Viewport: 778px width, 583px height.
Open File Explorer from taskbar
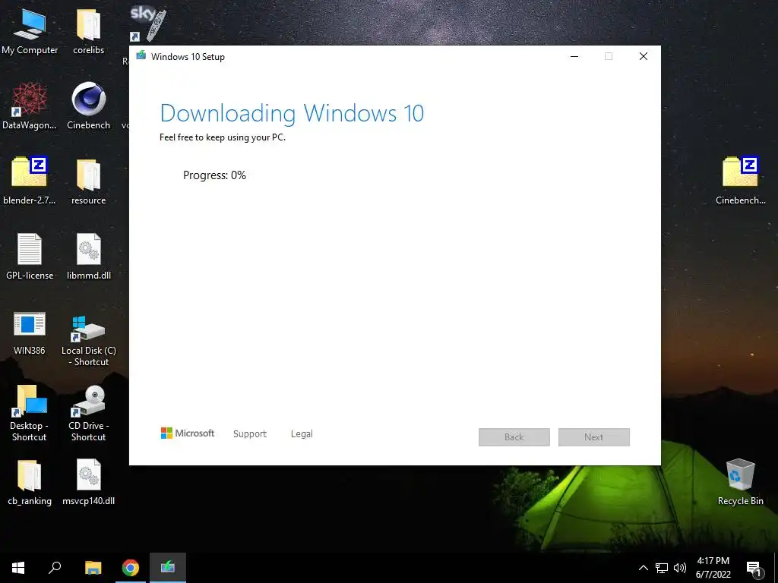(x=93, y=568)
